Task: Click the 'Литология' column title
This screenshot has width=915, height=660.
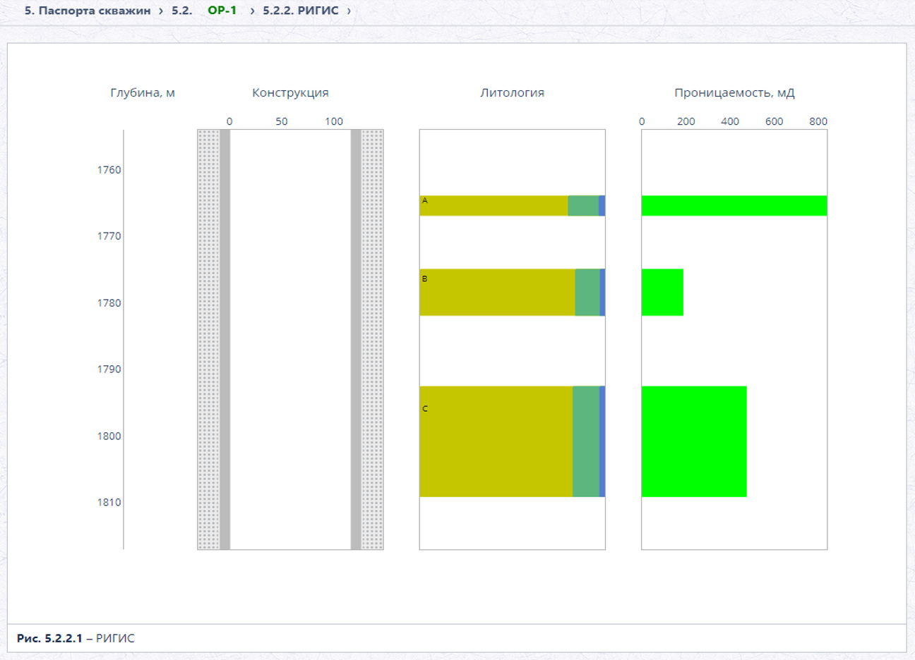Action: pos(513,92)
